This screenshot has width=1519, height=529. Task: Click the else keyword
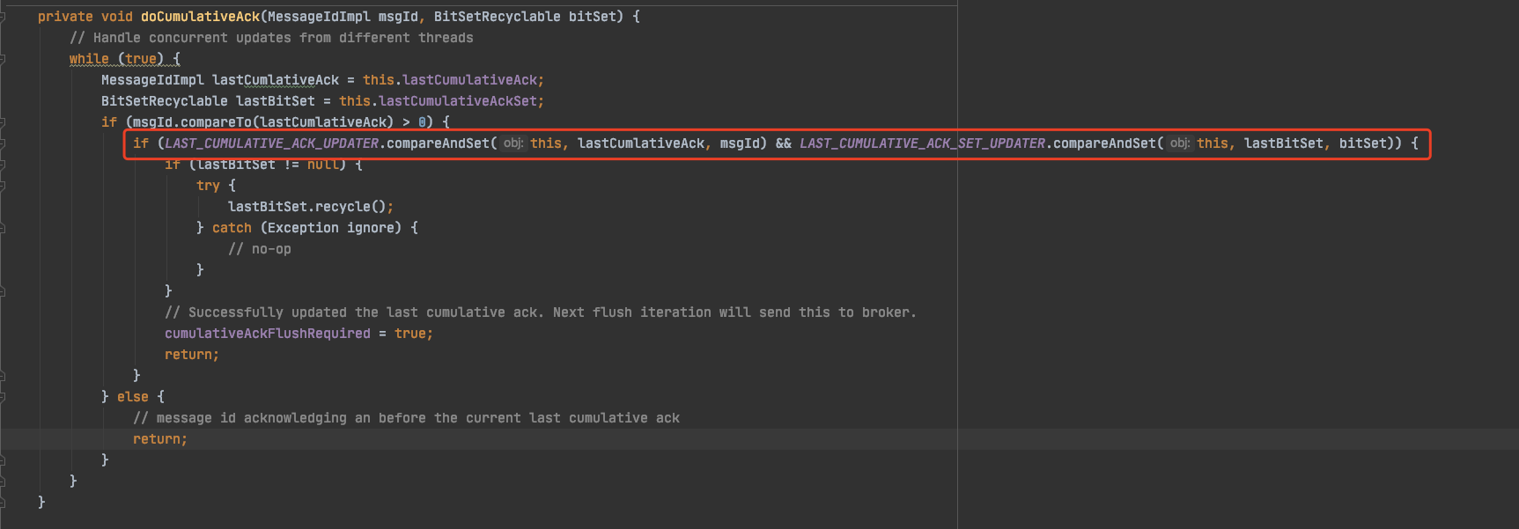click(x=133, y=397)
